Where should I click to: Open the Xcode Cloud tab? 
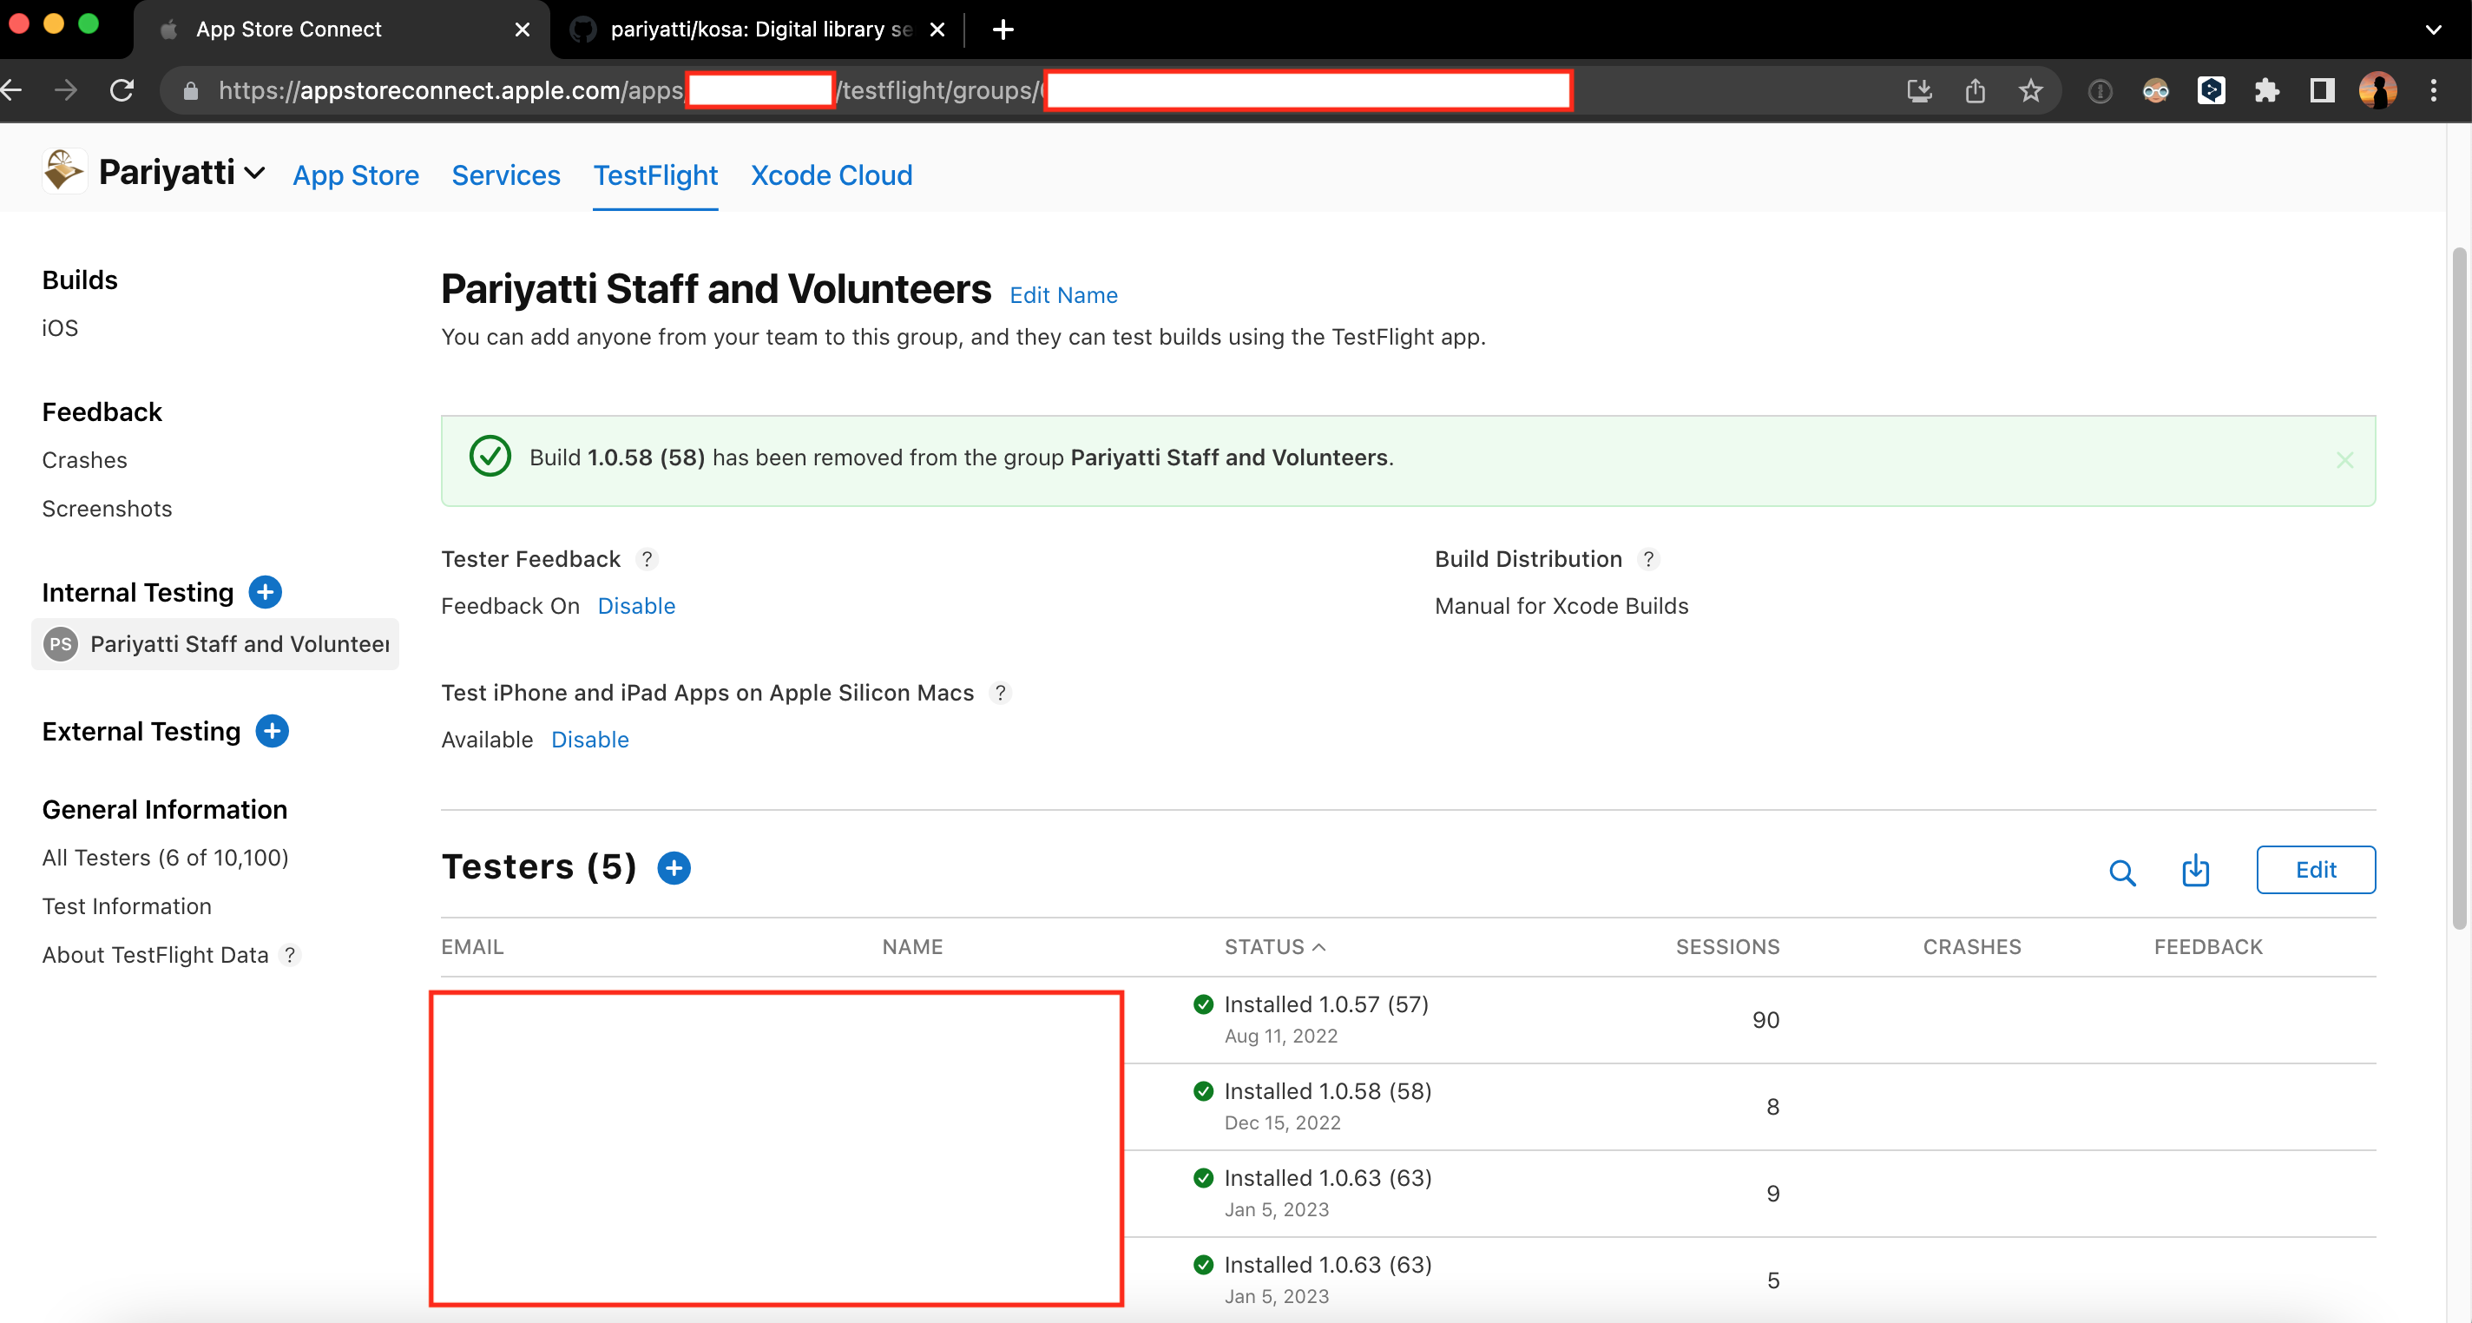tap(831, 175)
